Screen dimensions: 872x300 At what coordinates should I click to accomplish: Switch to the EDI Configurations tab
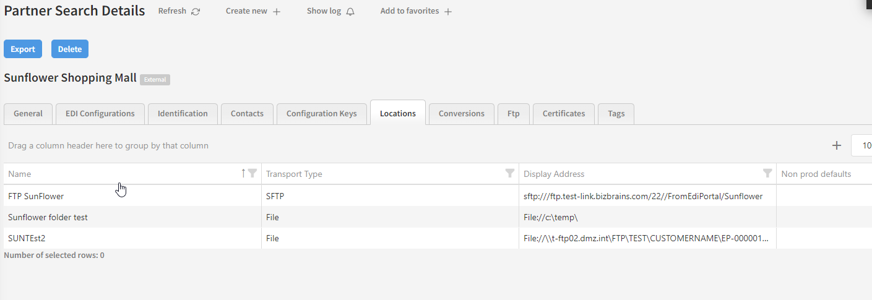(100, 114)
